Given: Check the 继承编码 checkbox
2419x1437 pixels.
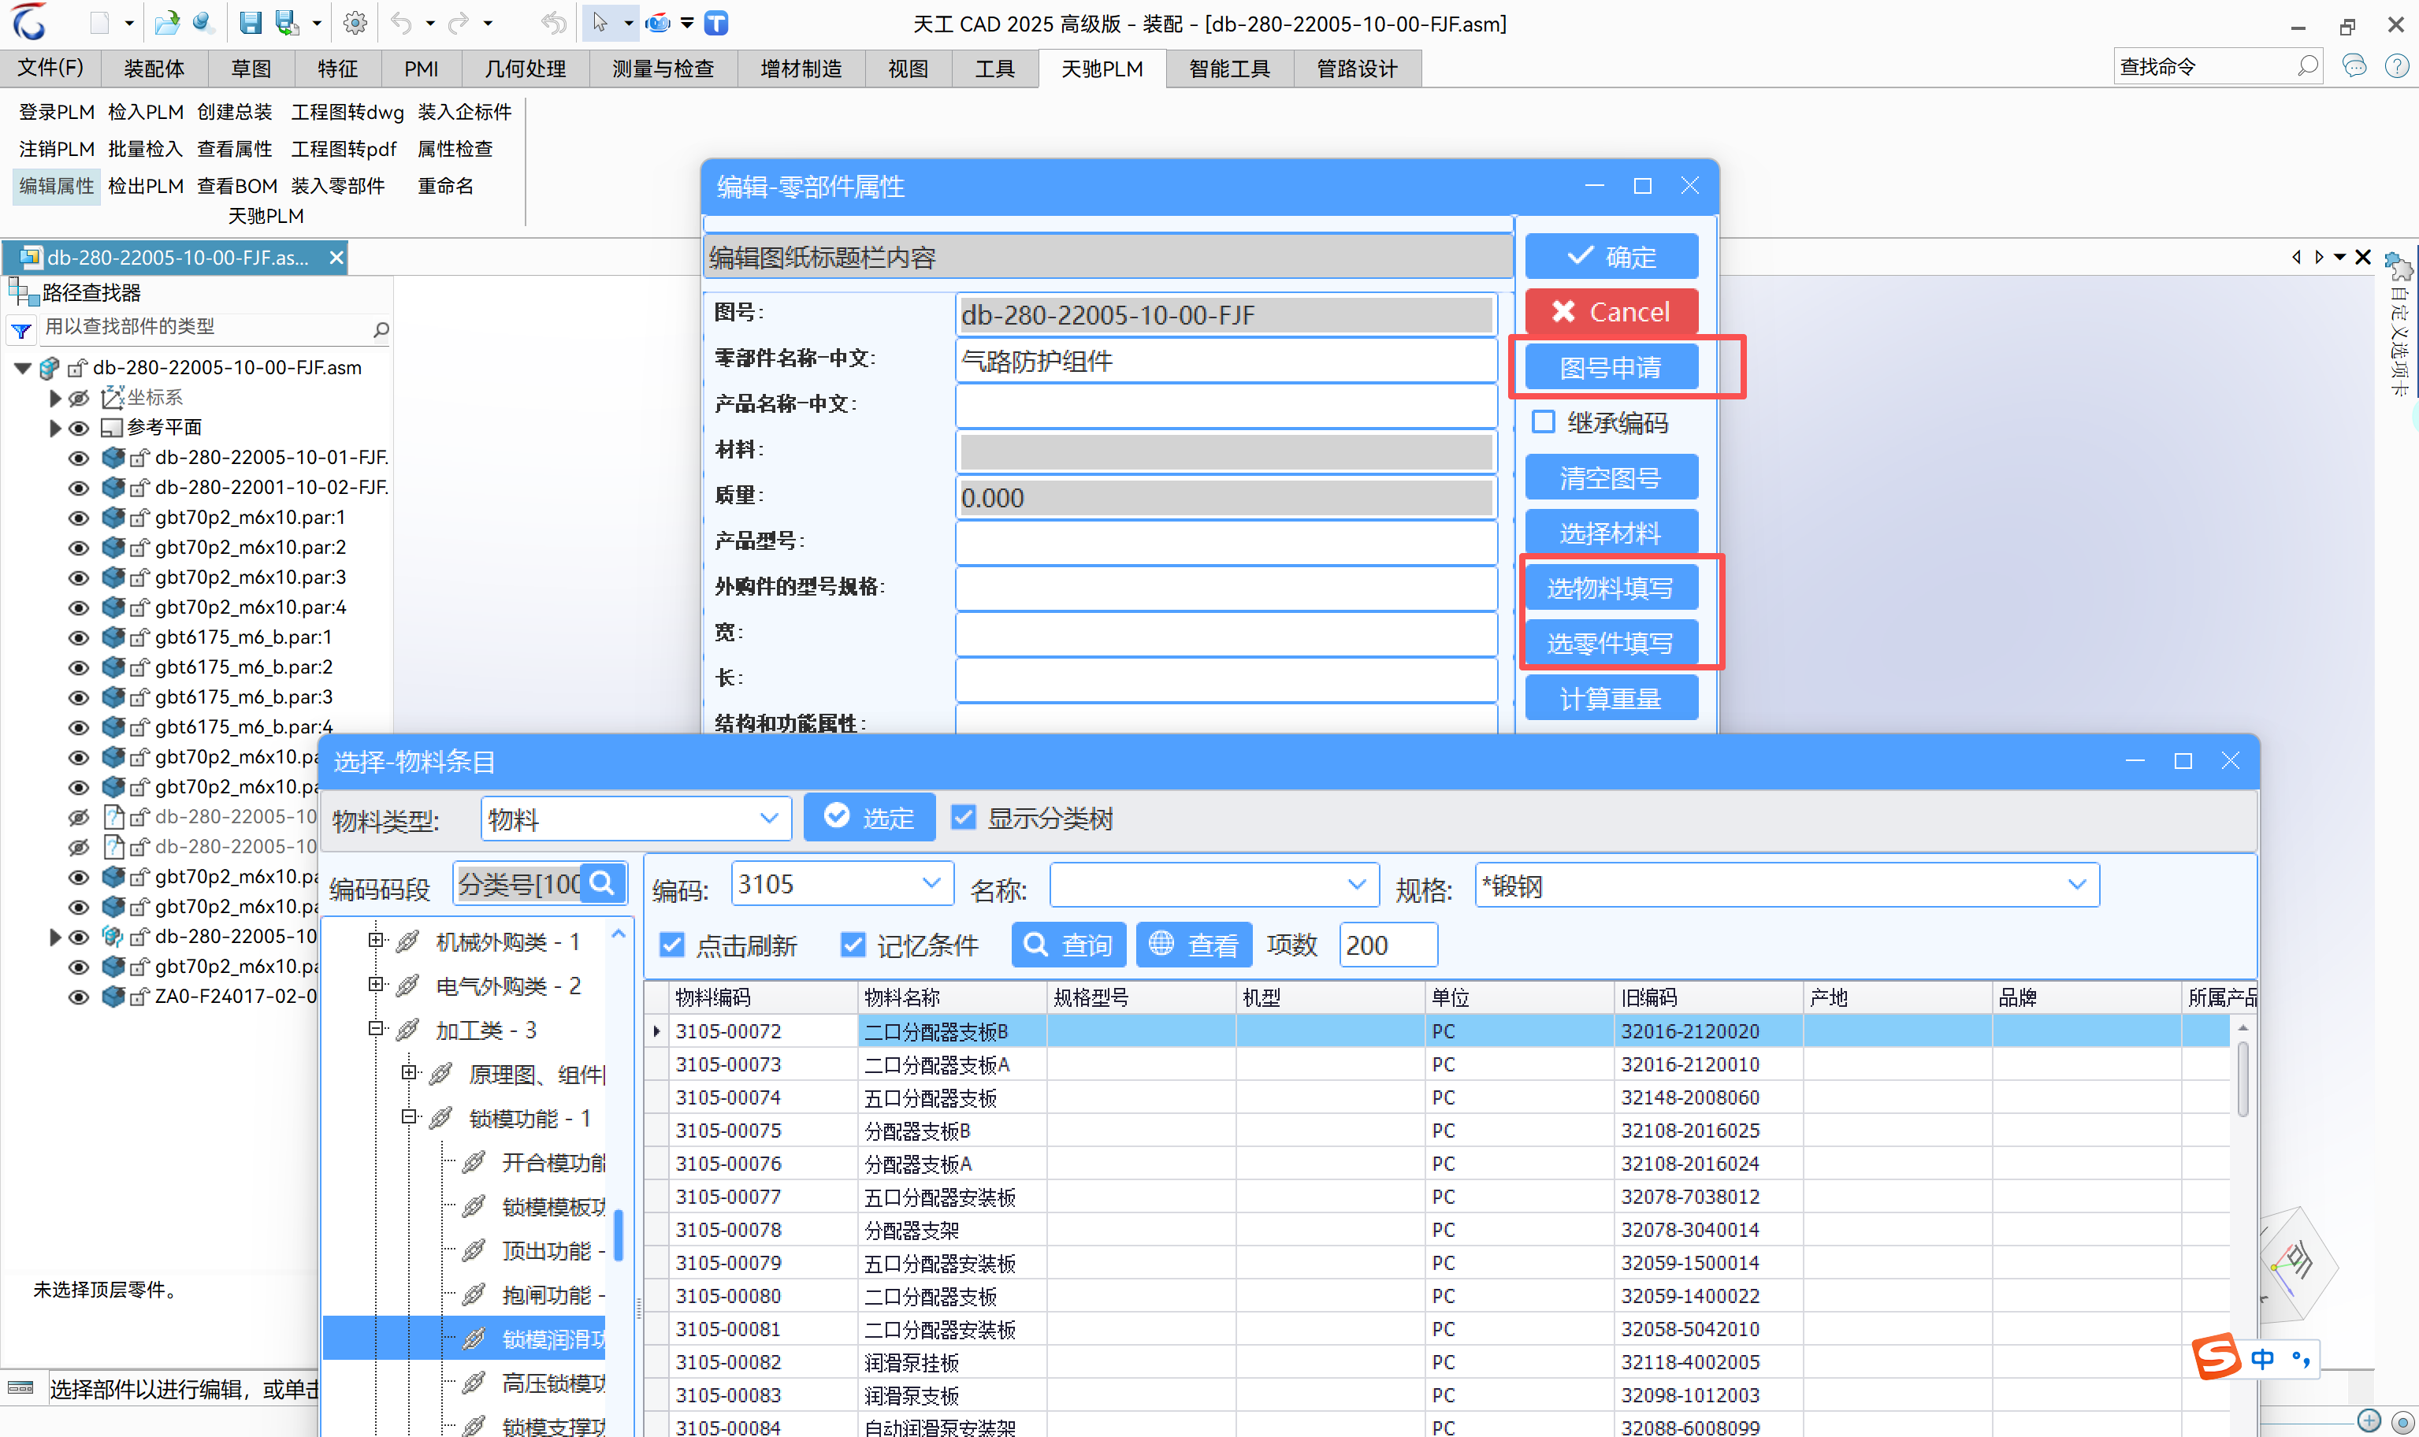Looking at the screenshot, I should click(1544, 422).
